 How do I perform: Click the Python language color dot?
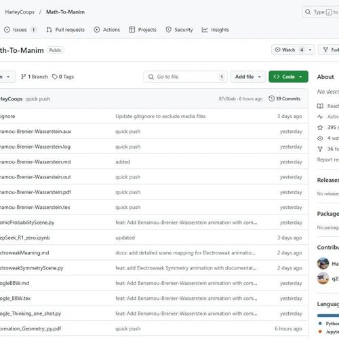(320, 323)
